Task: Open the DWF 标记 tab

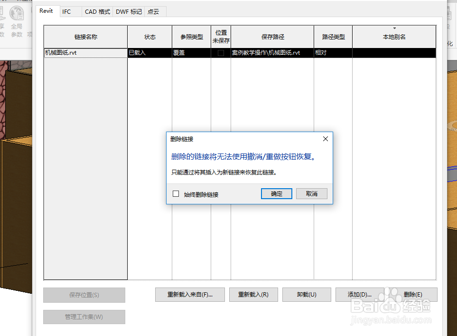Action: pos(129,12)
